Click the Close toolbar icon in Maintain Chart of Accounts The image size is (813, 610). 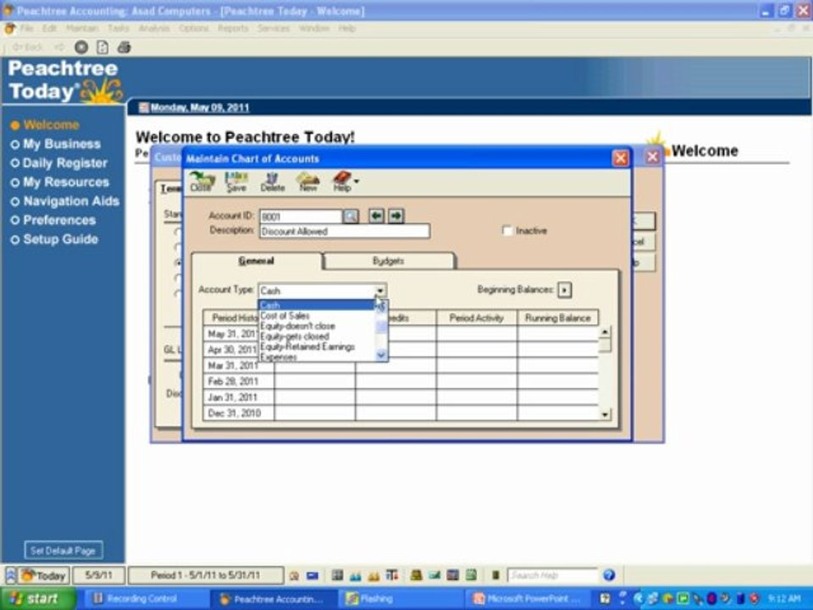pyautogui.click(x=201, y=181)
